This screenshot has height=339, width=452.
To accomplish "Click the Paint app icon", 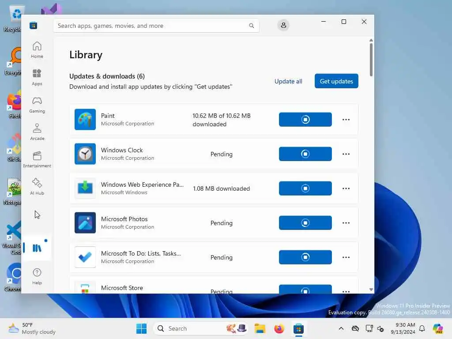I will pyautogui.click(x=85, y=119).
